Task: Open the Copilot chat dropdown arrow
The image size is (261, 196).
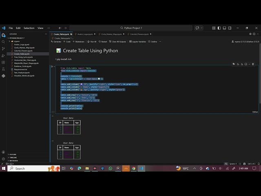Action: (x=201, y=28)
